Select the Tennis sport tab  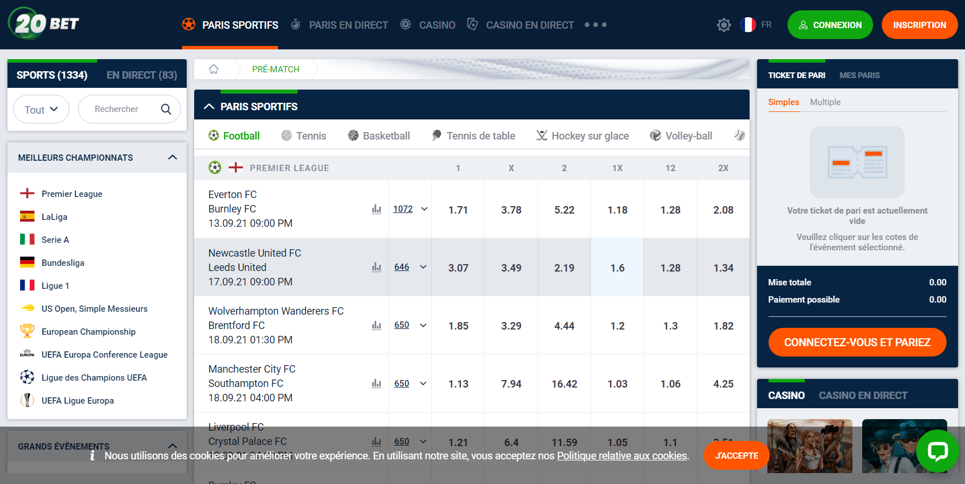pyautogui.click(x=304, y=136)
